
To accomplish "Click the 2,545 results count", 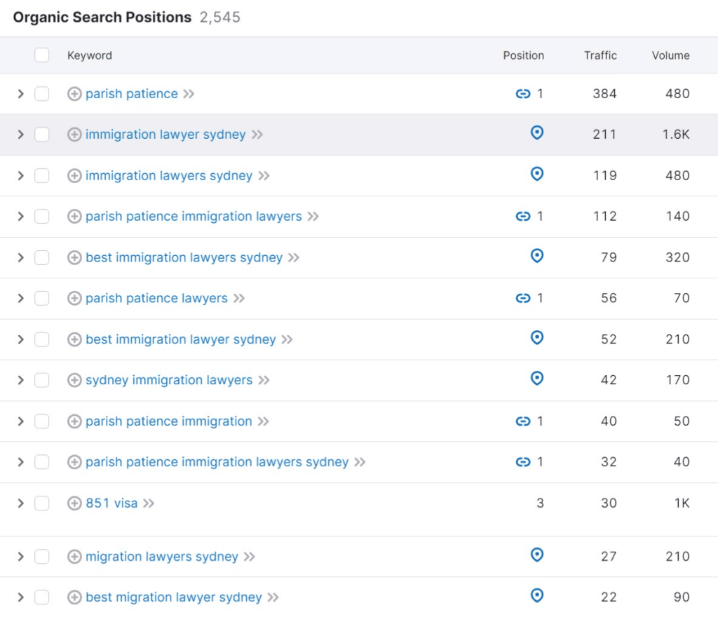I will pyautogui.click(x=219, y=18).
